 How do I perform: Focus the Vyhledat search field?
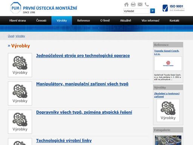coord(136,11)
